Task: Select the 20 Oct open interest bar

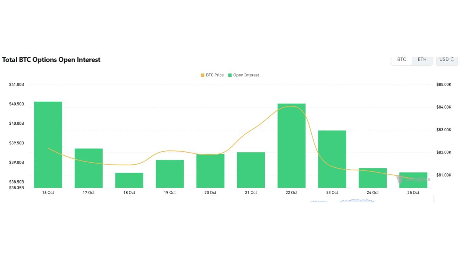Action: tap(210, 171)
